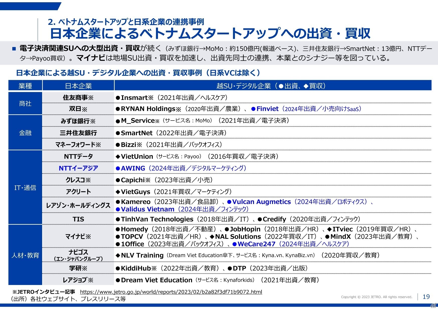Click the '住友商事※' company cell
The width and height of the screenshot is (438, 310).
[78, 97]
